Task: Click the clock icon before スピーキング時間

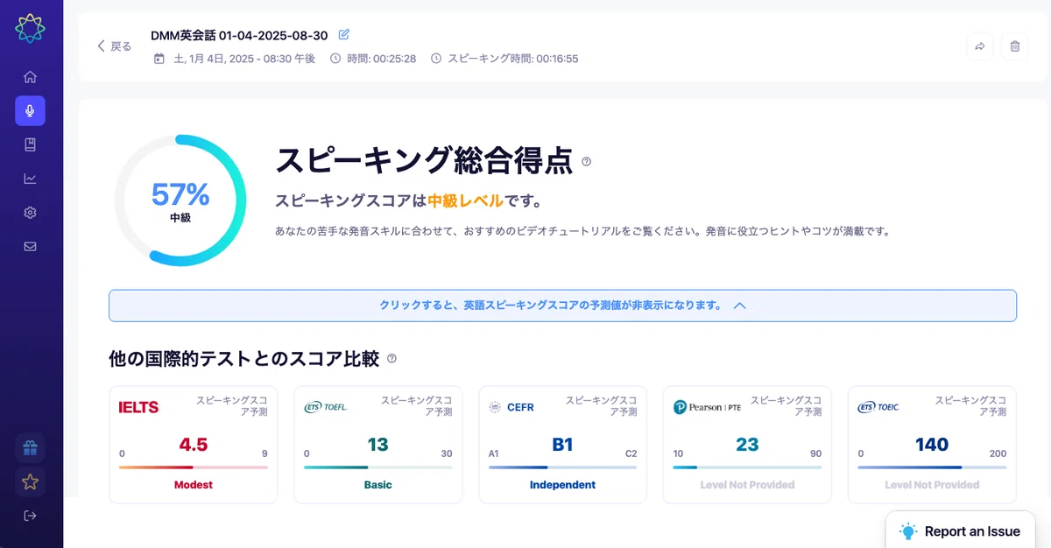Action: click(x=436, y=59)
